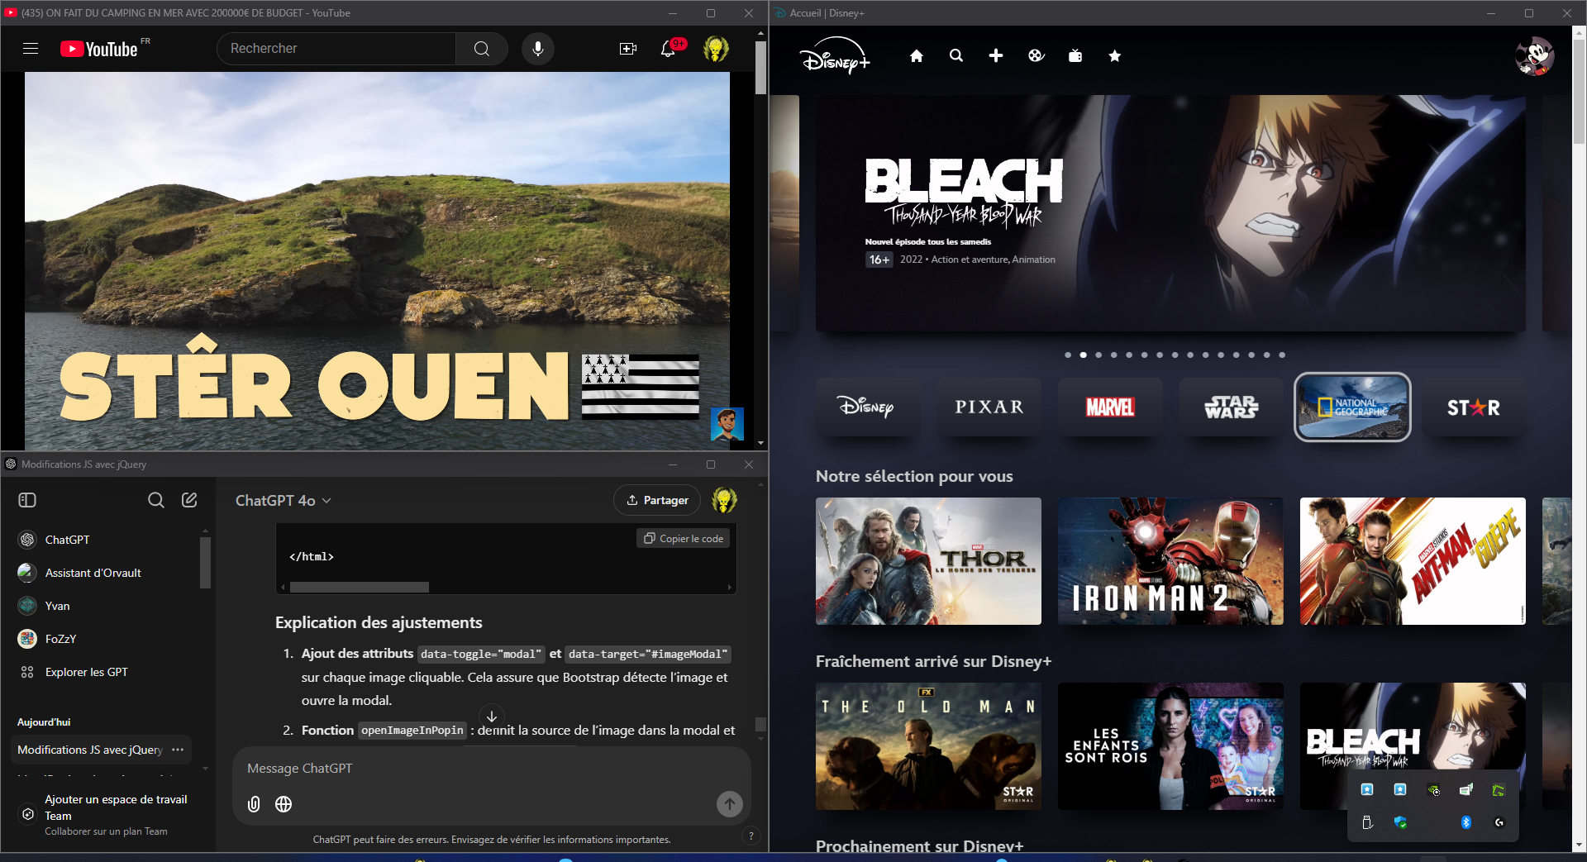Open the Star Wars brand tile
Viewport: 1587px width, 862px height.
point(1232,407)
